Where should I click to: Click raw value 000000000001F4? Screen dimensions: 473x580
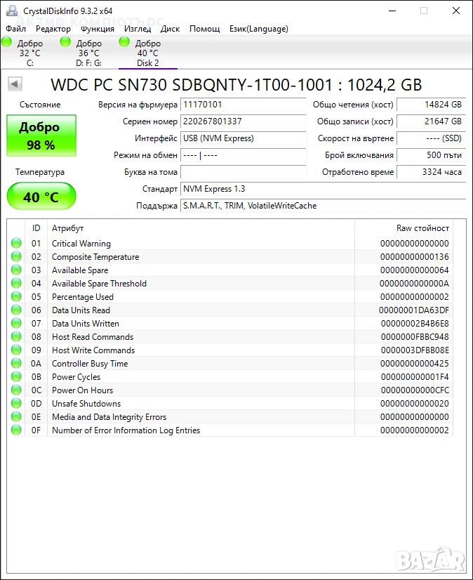click(x=415, y=376)
